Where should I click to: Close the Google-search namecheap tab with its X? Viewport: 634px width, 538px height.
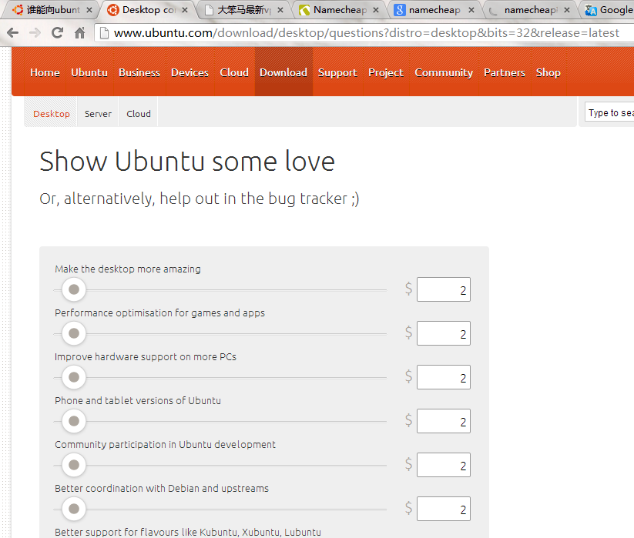(471, 10)
